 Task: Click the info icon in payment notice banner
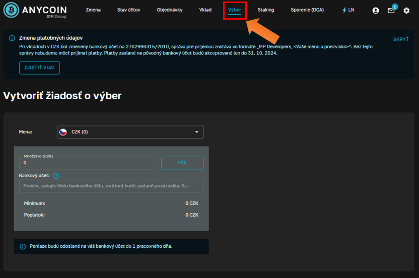click(12, 38)
